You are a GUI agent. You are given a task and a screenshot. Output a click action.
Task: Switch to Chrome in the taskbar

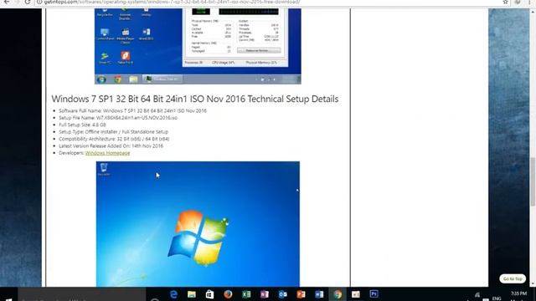338,294
